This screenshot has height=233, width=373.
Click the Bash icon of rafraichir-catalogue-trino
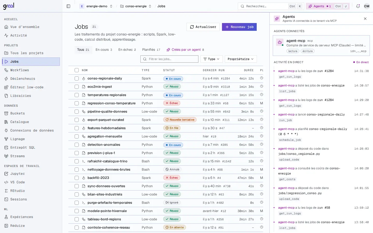84,161
